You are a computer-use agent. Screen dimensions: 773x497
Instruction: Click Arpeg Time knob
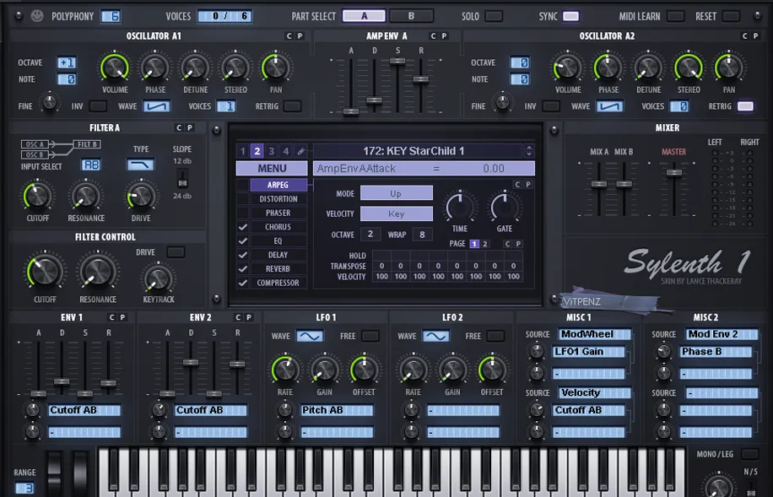[460, 208]
